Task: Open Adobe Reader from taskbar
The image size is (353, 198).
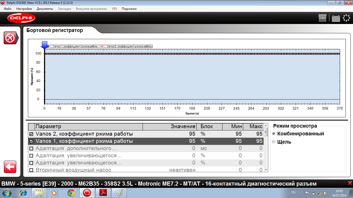Action: click(103, 193)
